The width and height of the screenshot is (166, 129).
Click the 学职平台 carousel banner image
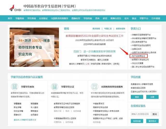(34, 47)
